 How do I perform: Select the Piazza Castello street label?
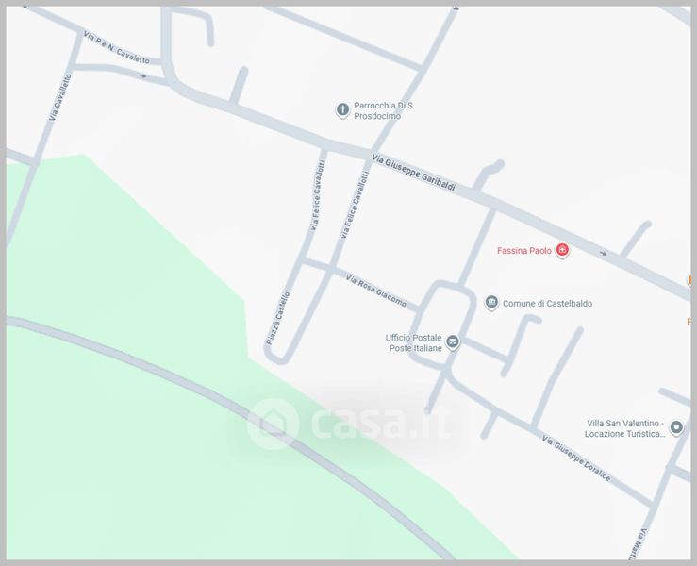click(x=278, y=318)
